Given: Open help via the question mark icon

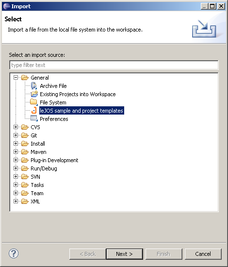Looking at the screenshot, I should [14, 253].
